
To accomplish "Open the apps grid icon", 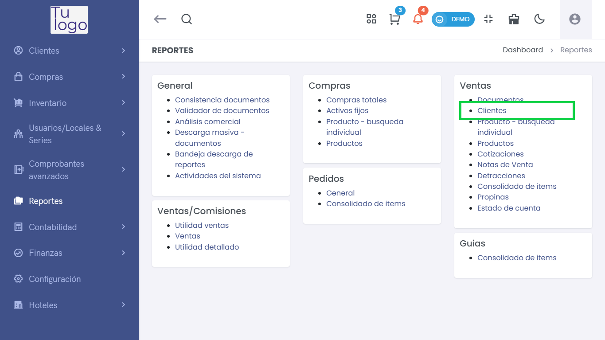I will 371,19.
